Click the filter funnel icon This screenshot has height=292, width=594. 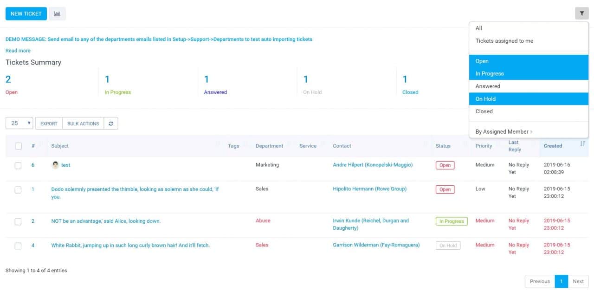pyautogui.click(x=581, y=14)
